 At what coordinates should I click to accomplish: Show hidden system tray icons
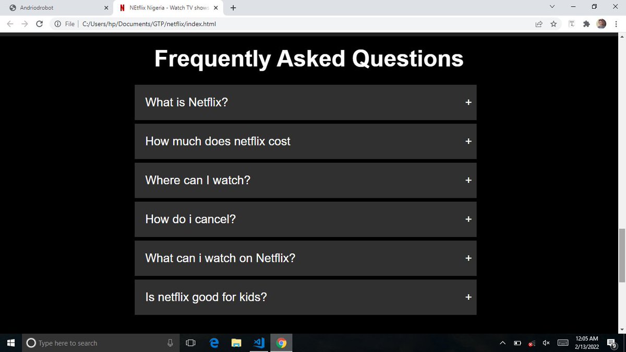[x=503, y=343]
